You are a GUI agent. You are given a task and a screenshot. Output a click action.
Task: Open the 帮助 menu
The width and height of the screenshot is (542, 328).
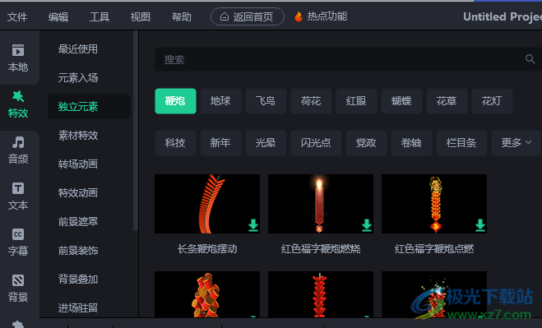coord(182,16)
